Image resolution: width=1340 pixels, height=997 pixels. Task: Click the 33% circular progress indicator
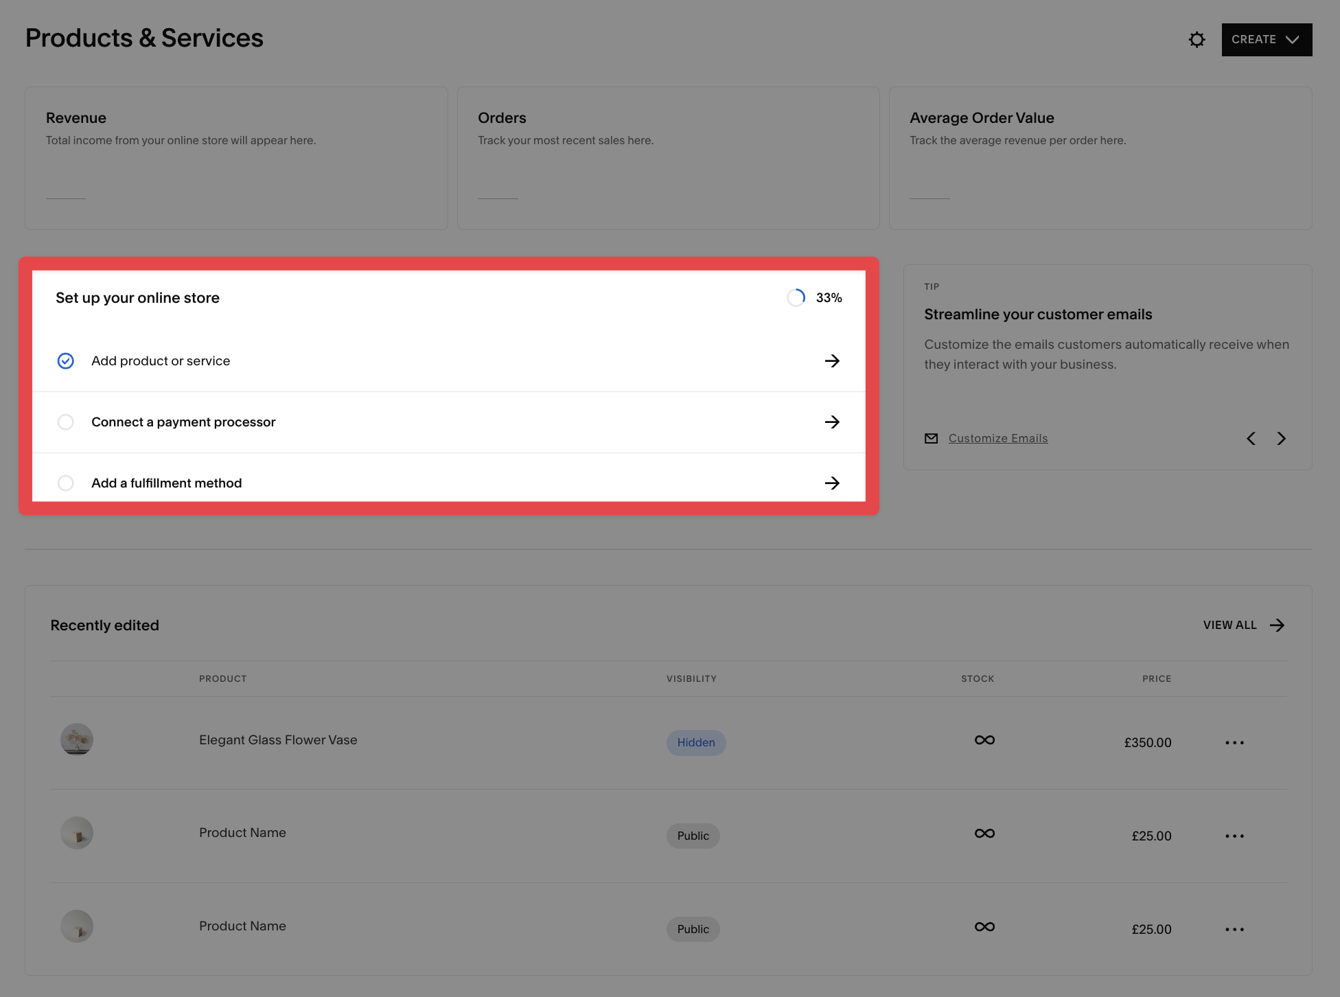click(797, 297)
